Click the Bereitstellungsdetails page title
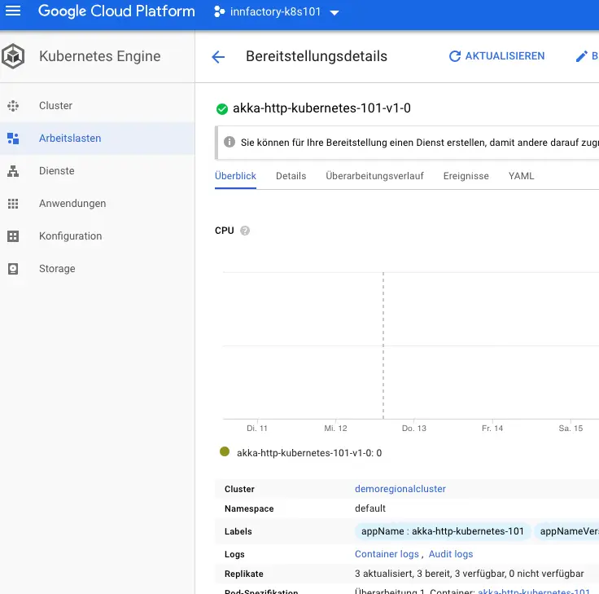The width and height of the screenshot is (599, 594). [317, 56]
